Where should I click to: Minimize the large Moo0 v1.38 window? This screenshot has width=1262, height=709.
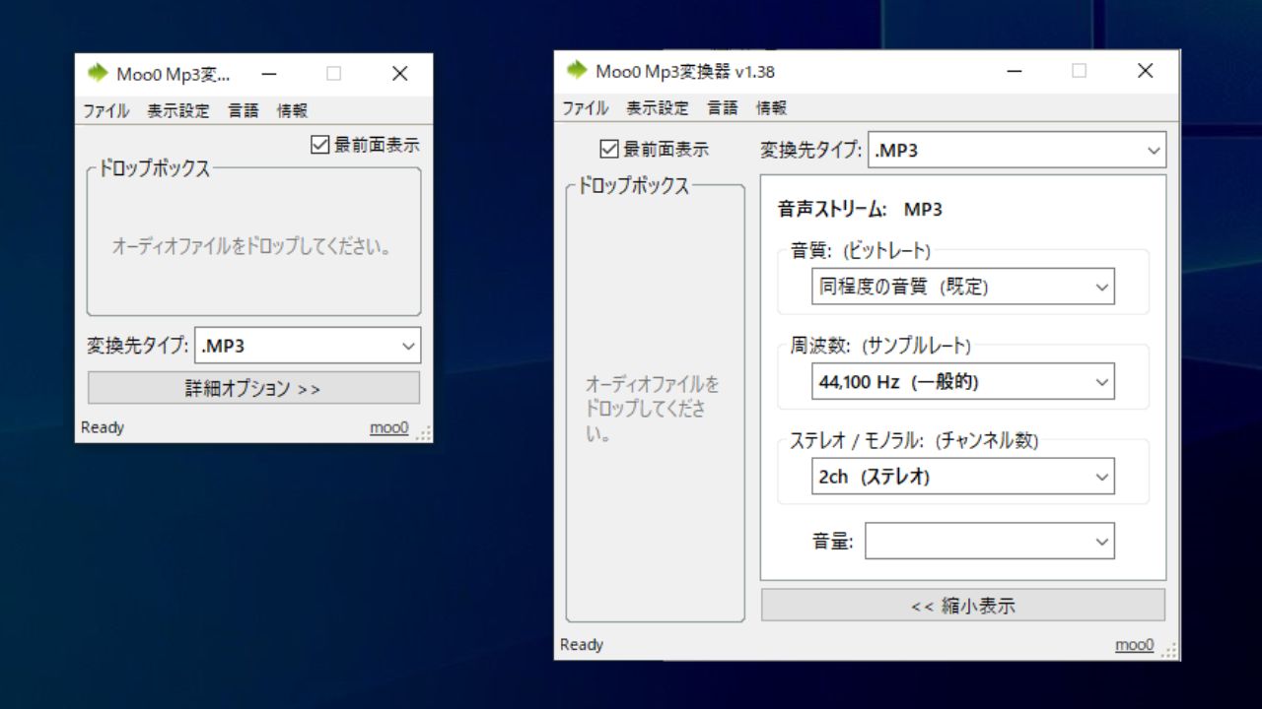click(x=1014, y=71)
